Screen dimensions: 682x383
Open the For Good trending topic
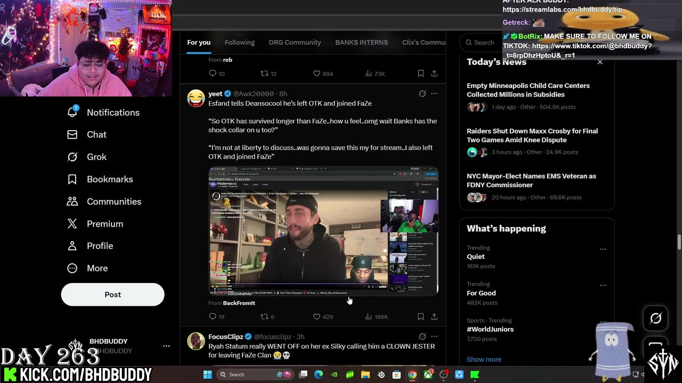pyautogui.click(x=481, y=293)
